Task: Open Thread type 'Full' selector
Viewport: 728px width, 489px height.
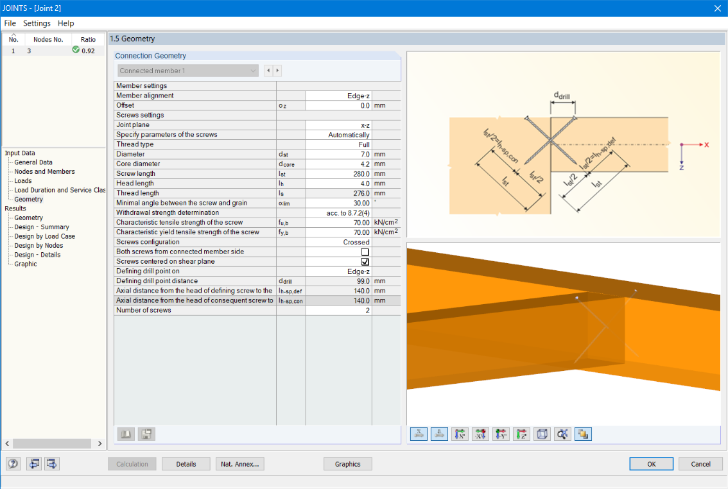Action: point(338,145)
